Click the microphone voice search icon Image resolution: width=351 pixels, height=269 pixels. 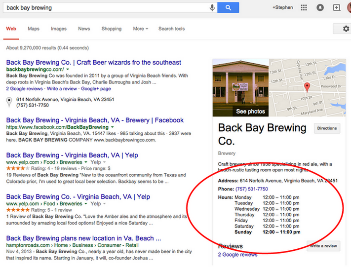click(212, 7)
